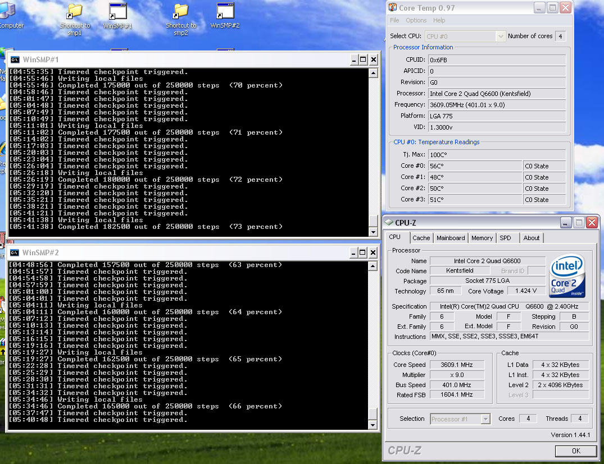This screenshot has height=464, width=604.
Task: Switch to the CPU tab in CPU-Z
Action: pyautogui.click(x=395, y=237)
